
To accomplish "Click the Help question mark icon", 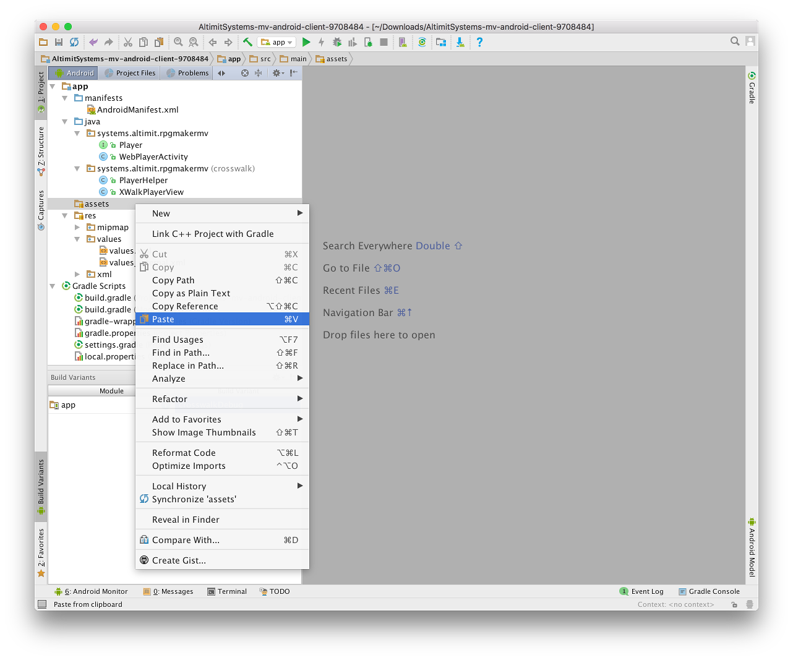I will point(479,42).
